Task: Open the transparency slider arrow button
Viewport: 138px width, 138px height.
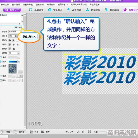Action: [x=19, y=53]
